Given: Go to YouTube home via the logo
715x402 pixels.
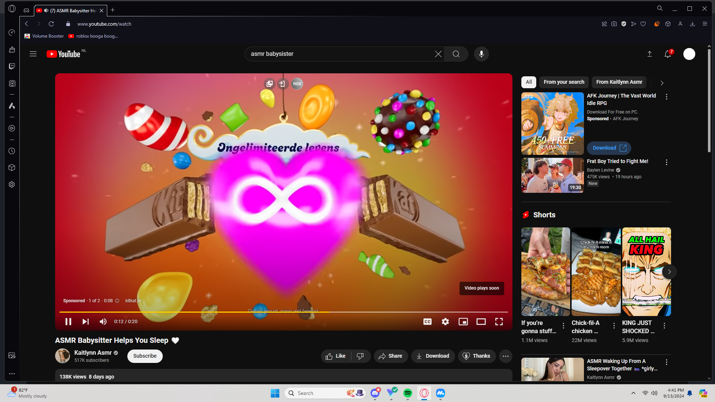Looking at the screenshot, I should (63, 54).
